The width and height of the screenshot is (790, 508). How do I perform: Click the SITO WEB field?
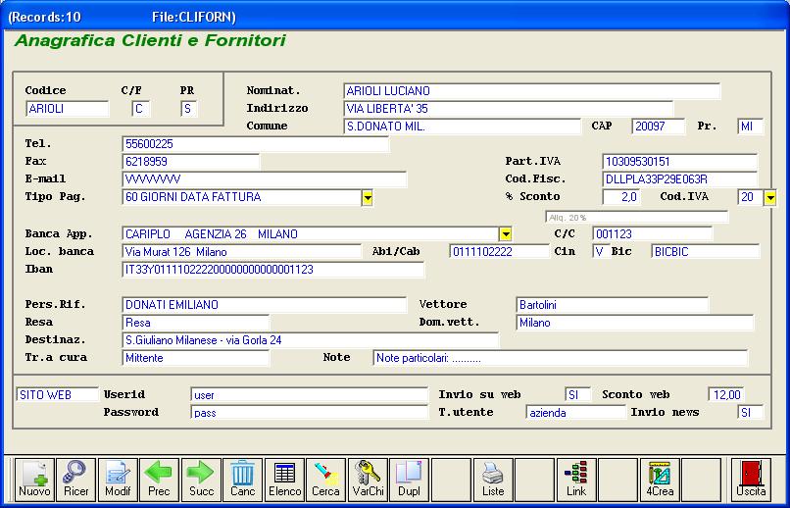coord(58,394)
